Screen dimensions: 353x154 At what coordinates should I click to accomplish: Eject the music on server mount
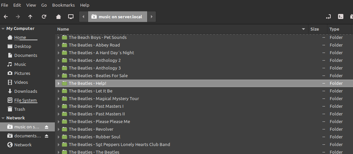pyautogui.click(x=47, y=127)
